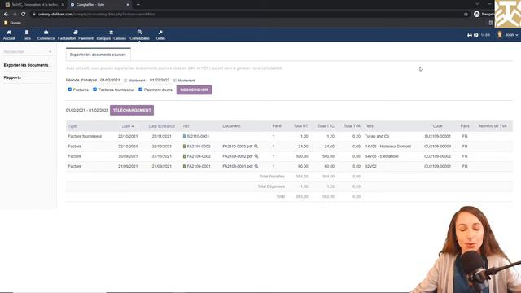521x293 pixels.
Task: Download document FA2109-0002.pdf
Action: point(237,156)
